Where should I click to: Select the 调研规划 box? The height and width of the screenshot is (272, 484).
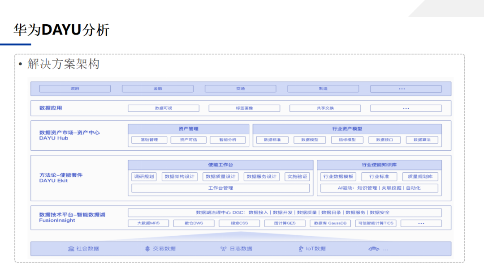(x=144, y=177)
